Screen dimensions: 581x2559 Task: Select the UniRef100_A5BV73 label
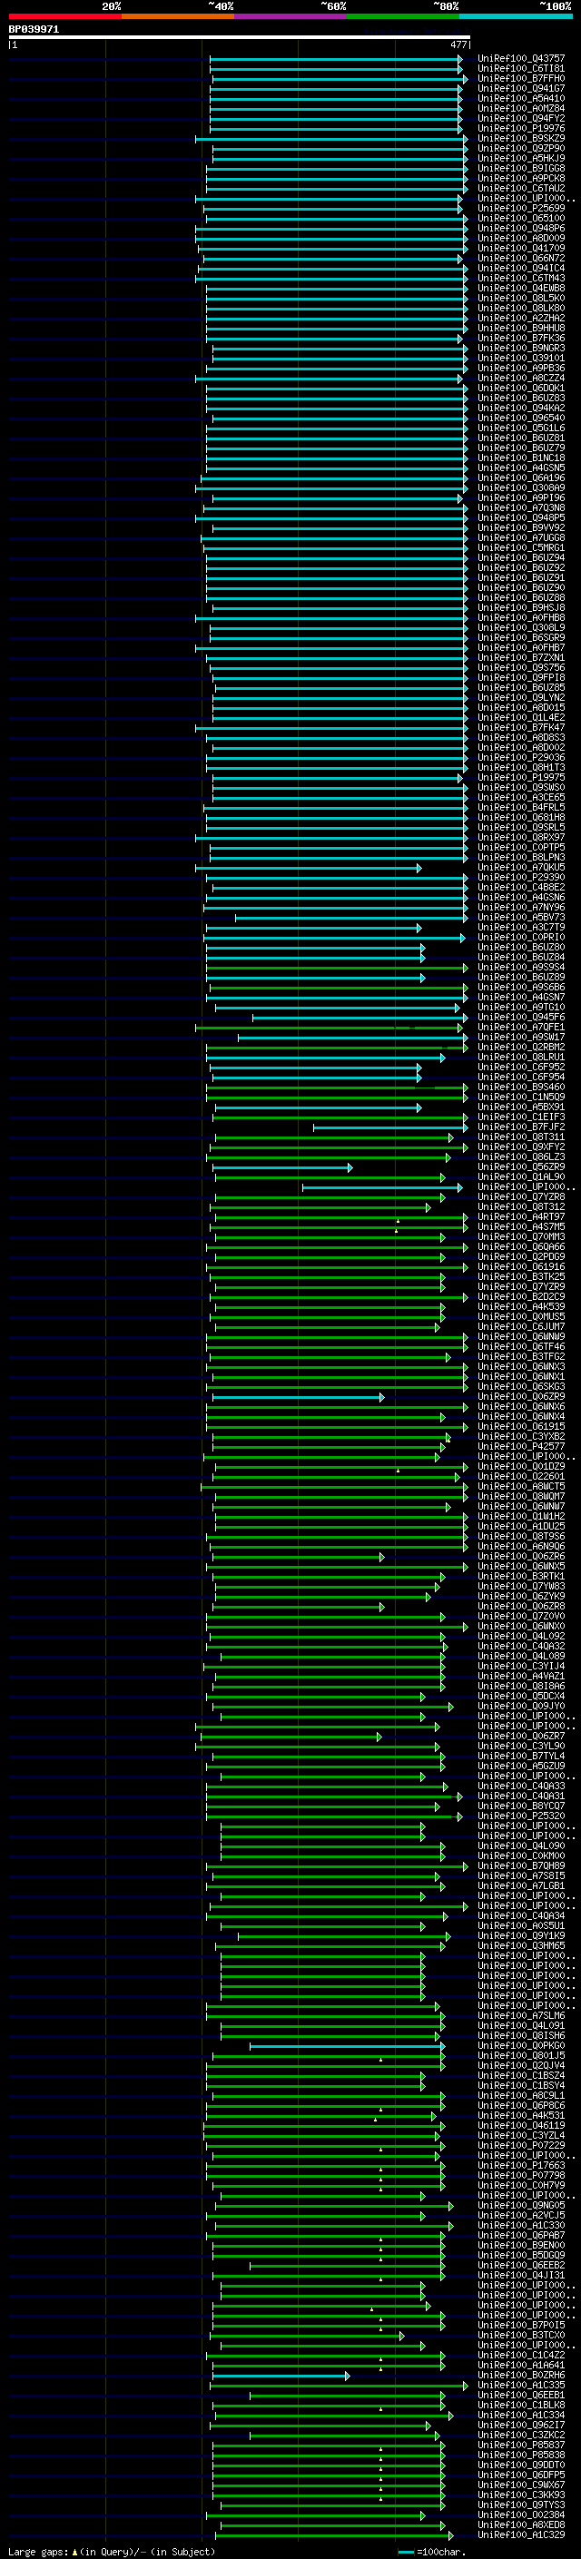pos(521,917)
